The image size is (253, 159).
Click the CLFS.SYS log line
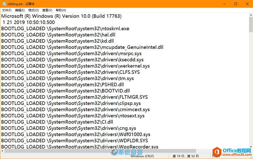(71, 72)
